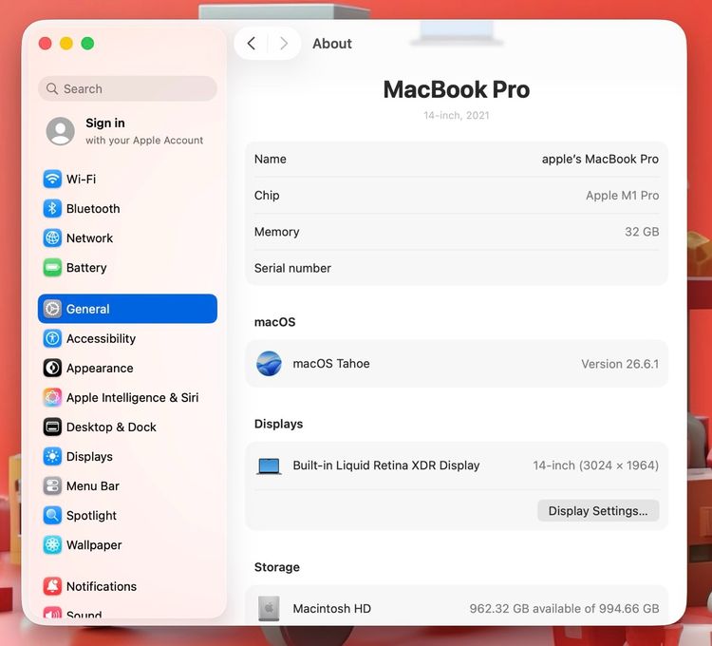Click the Accessibility icon

[52, 338]
